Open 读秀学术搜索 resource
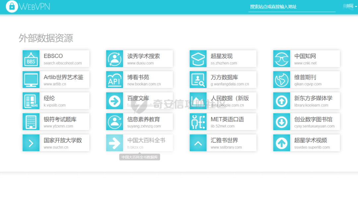This screenshot has height=208, width=358. click(144, 56)
